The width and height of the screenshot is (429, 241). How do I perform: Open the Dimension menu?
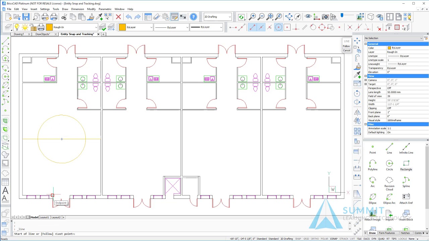pos(77,9)
